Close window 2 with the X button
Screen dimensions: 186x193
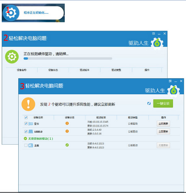(165, 34)
